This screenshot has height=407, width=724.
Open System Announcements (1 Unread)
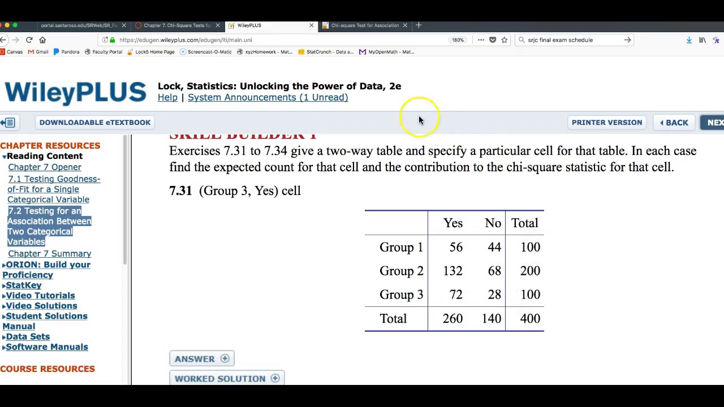coord(268,97)
